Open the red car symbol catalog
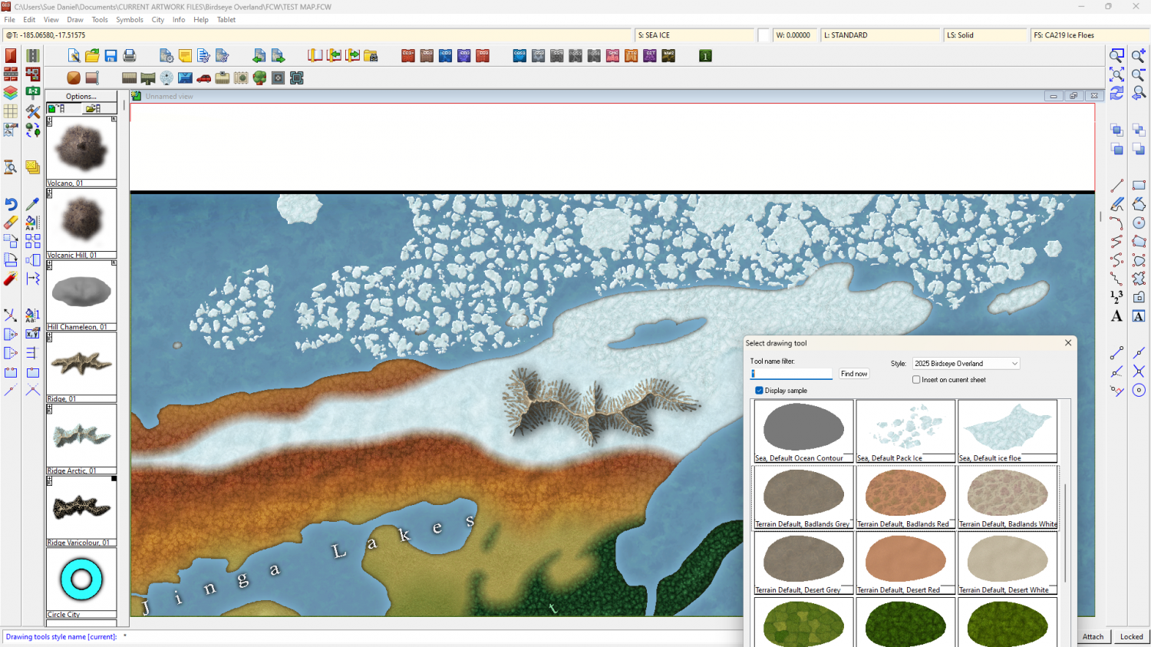The width and height of the screenshot is (1151, 647). point(204,78)
